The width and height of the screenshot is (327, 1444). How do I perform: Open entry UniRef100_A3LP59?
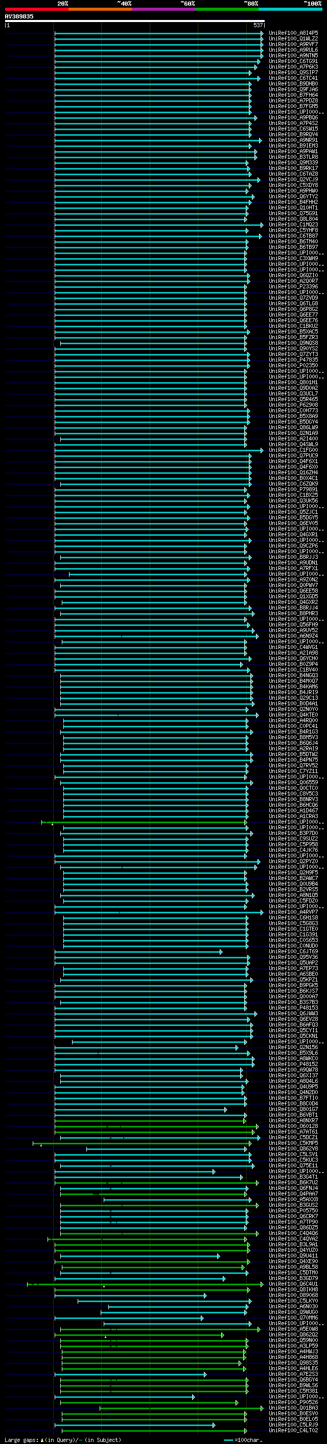click(293, 1346)
